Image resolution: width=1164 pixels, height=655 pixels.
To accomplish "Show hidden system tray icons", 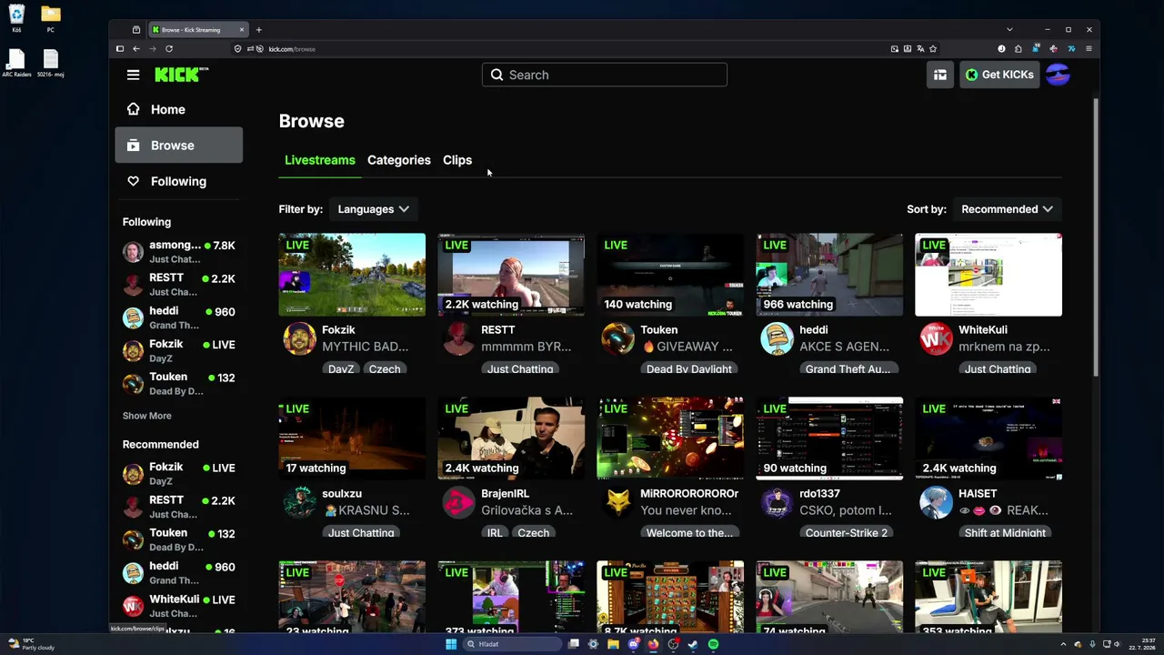I will 1062,644.
